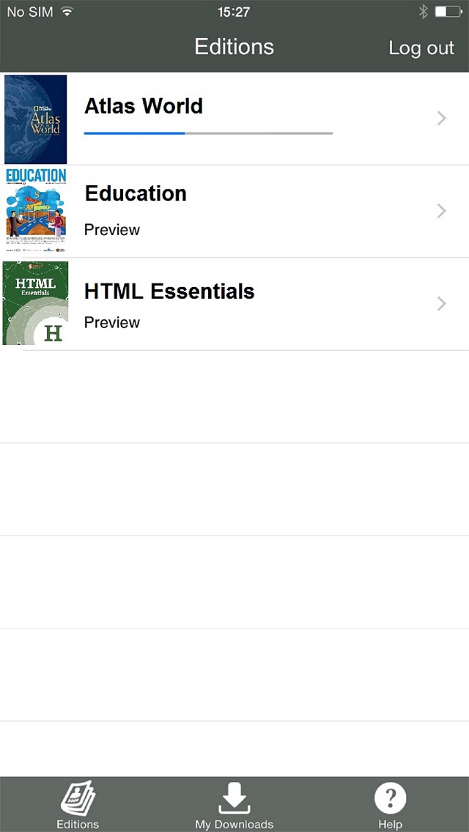Expand the HTML Essentials row chevron

click(441, 303)
